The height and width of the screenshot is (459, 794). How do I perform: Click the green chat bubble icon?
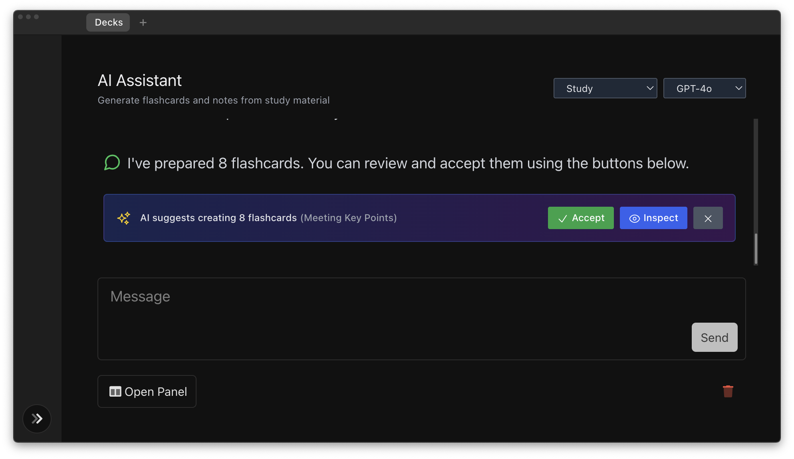click(112, 163)
